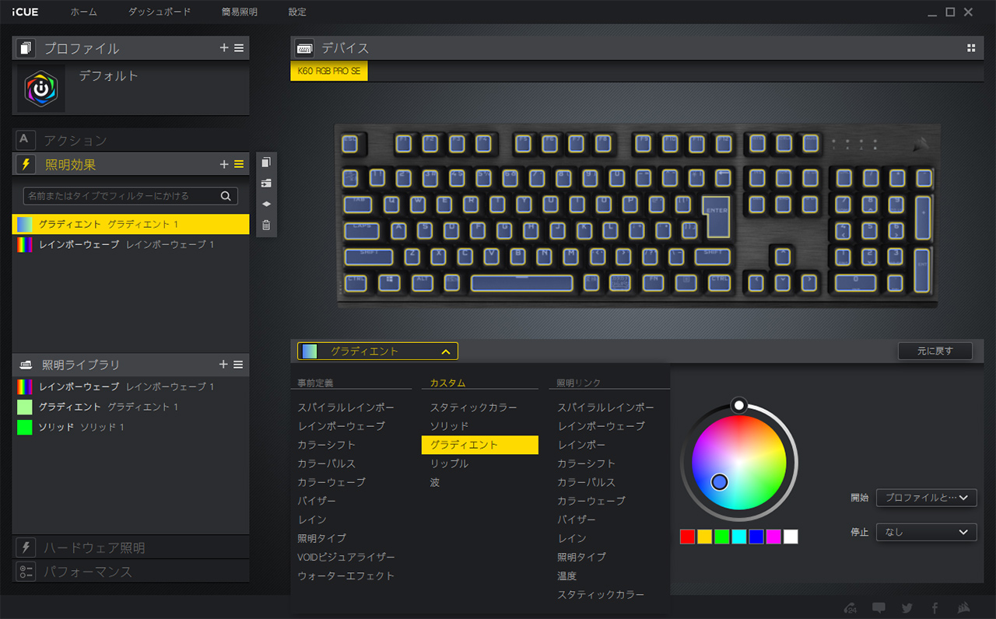
Task: Select the ENTER key on the keyboard preview
Action: pos(717,215)
